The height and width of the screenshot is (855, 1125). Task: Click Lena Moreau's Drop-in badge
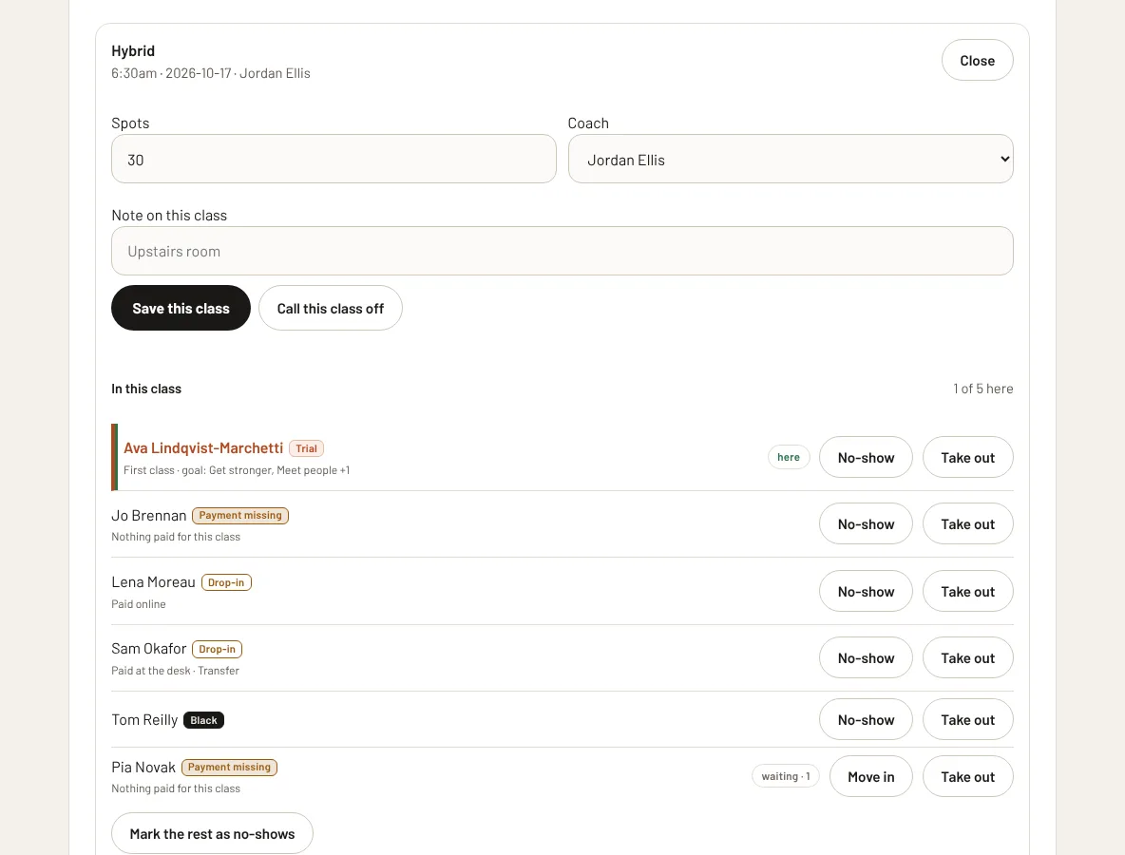226,582
